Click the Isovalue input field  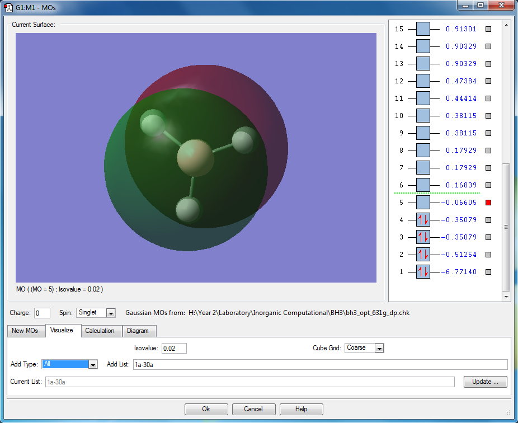click(x=174, y=348)
